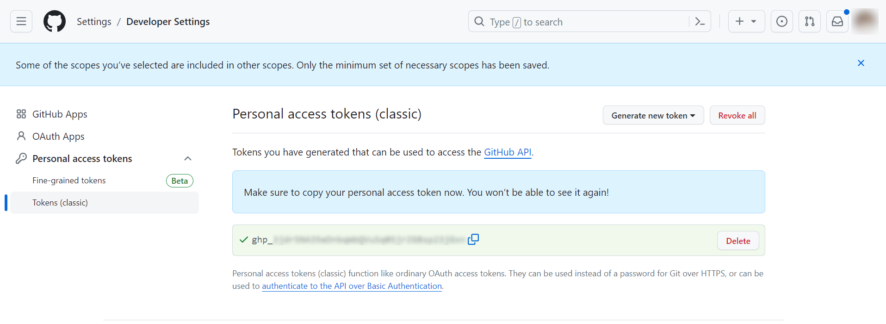Open the notifications inbox icon
886x324 pixels.
[x=837, y=21]
